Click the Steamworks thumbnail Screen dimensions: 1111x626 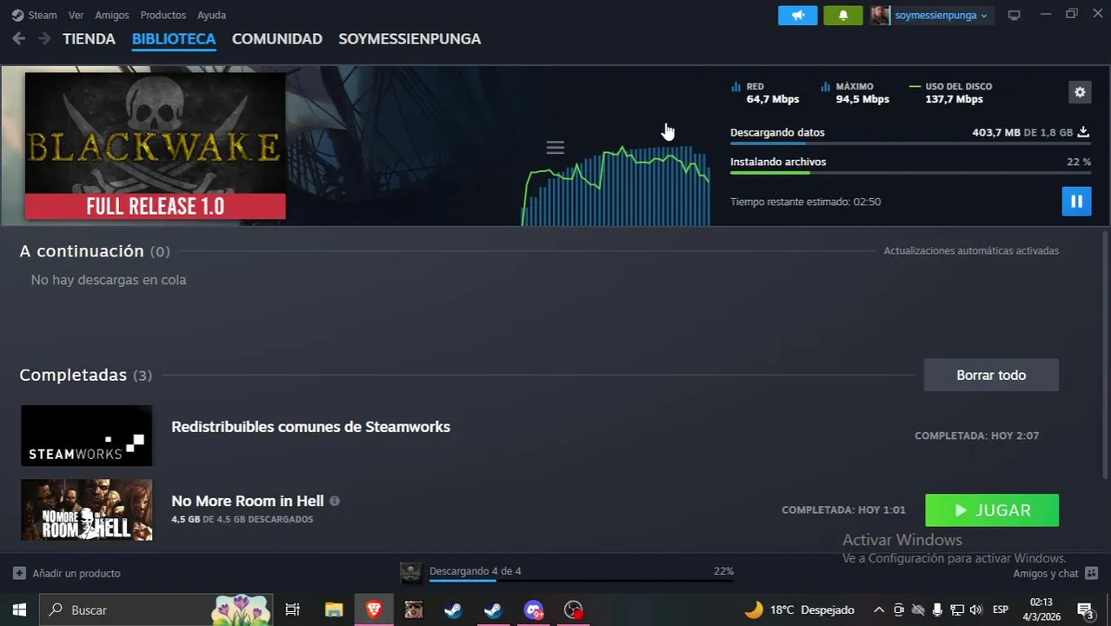[86, 436]
